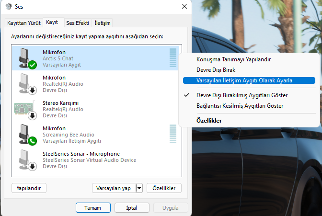Open the Ses Efekti tab
This screenshot has height=216, width=322.
(78, 23)
